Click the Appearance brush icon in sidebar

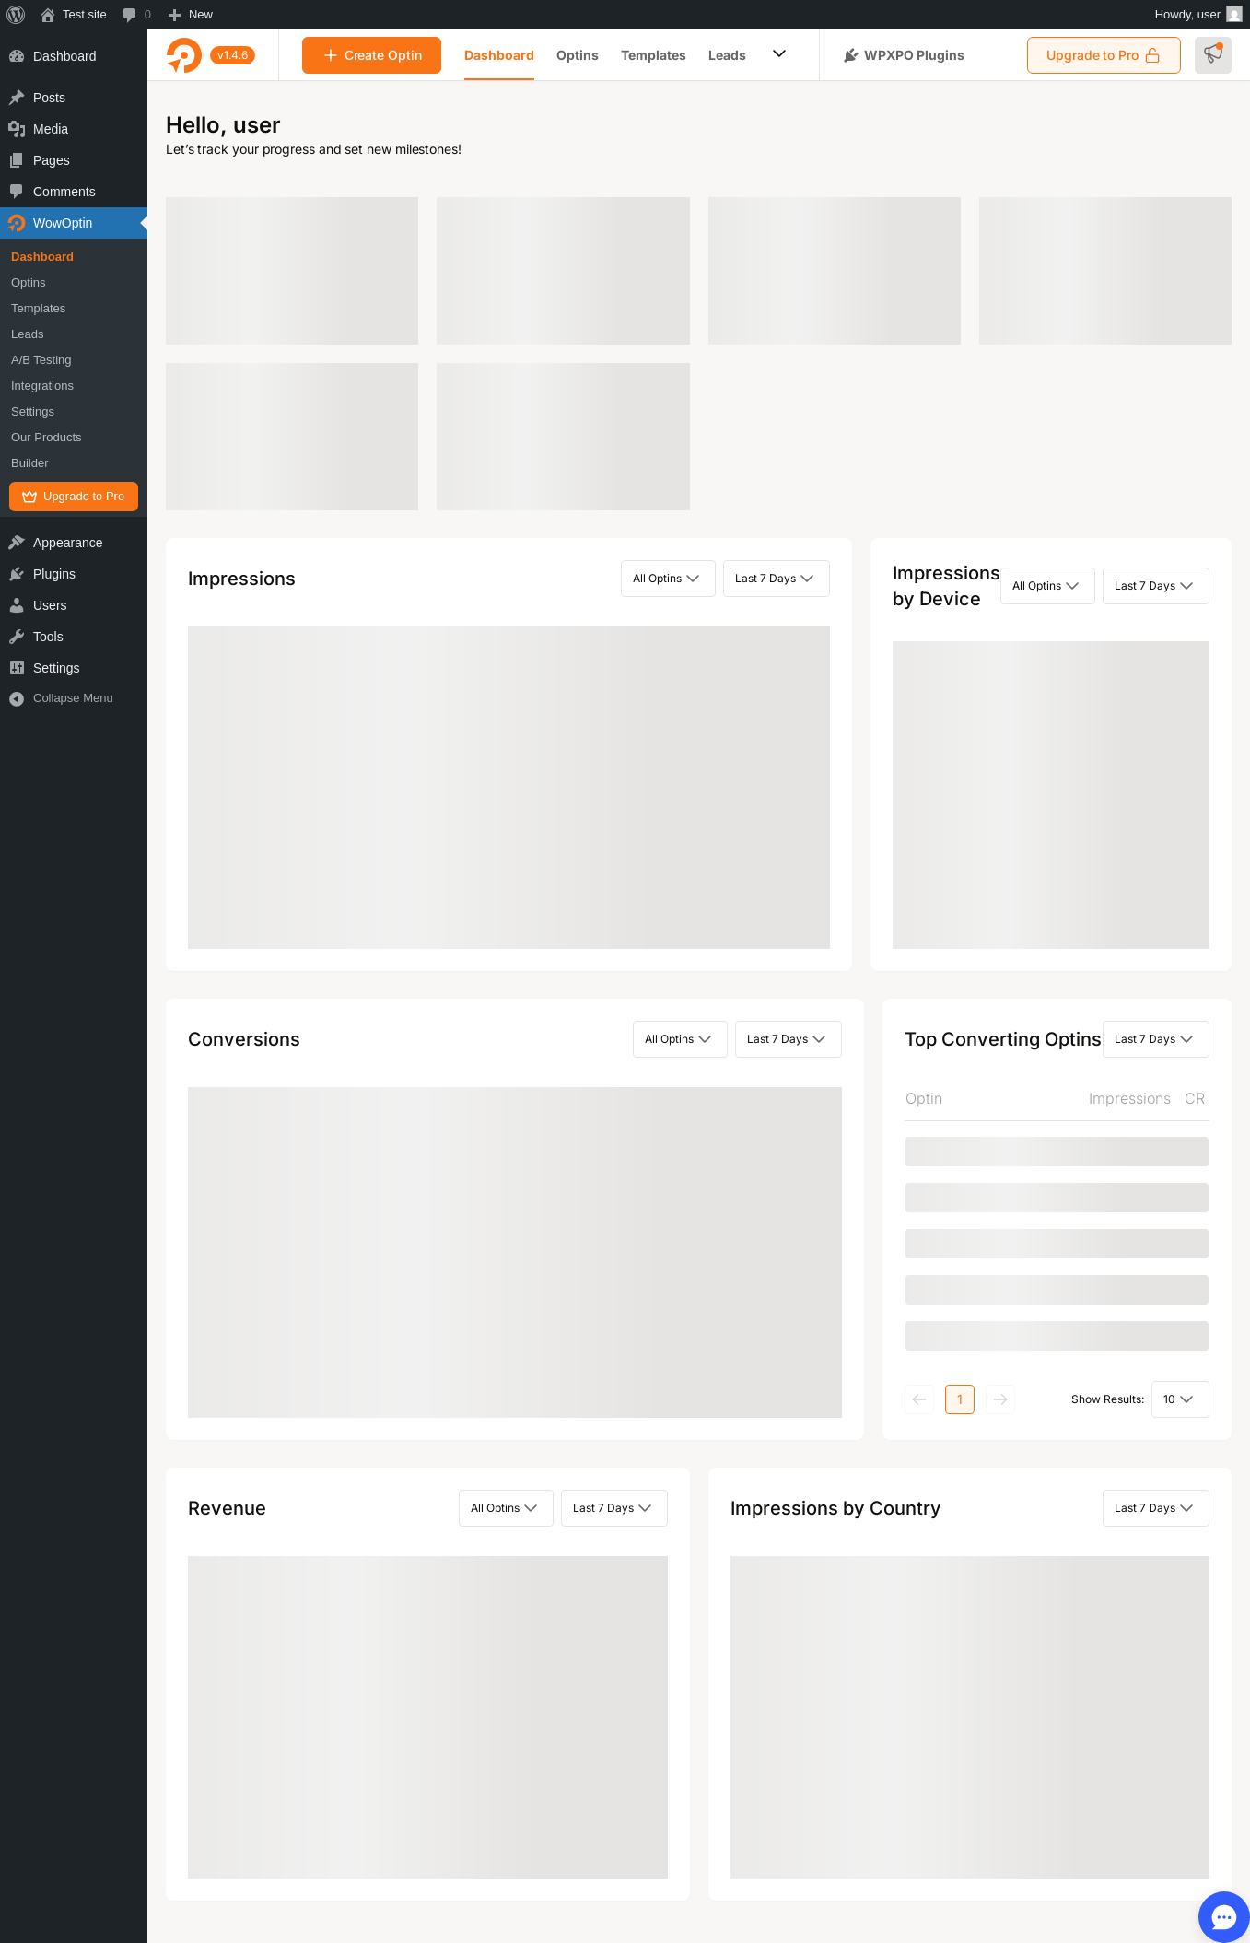click(17, 543)
